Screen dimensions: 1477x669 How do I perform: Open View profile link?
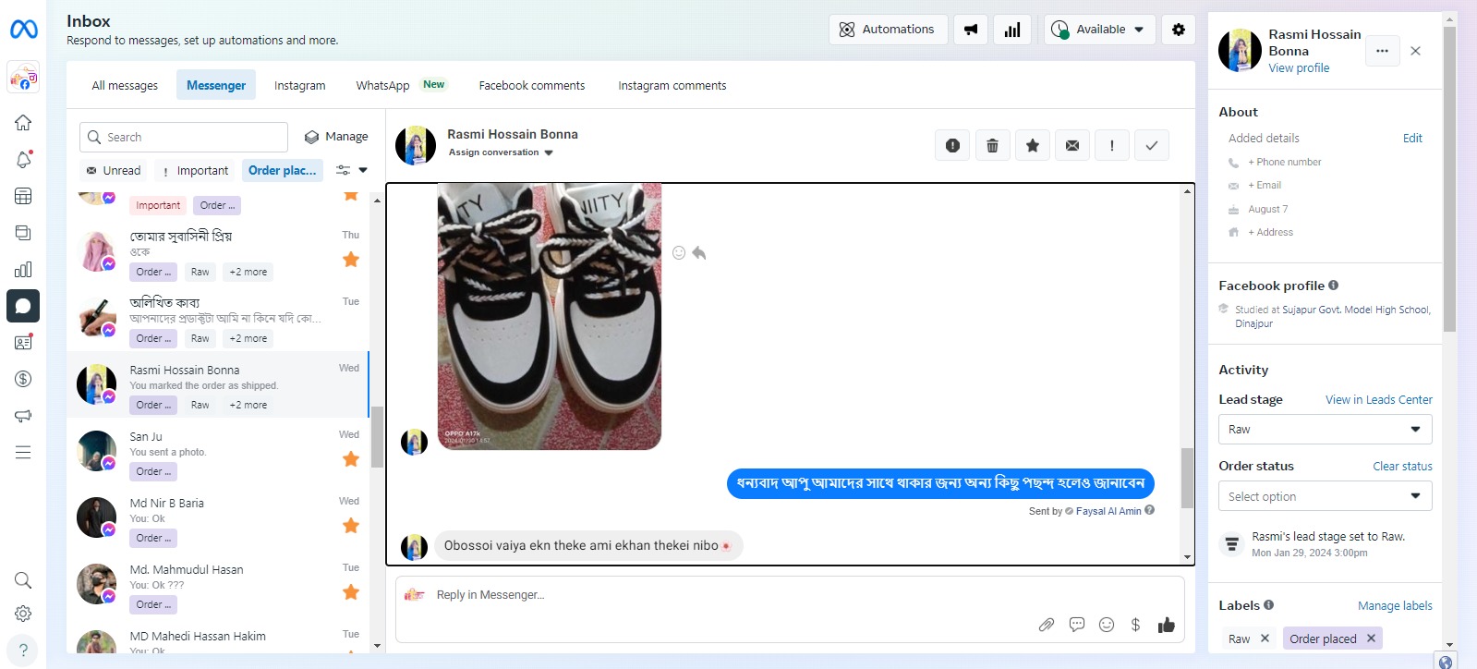[1299, 68]
